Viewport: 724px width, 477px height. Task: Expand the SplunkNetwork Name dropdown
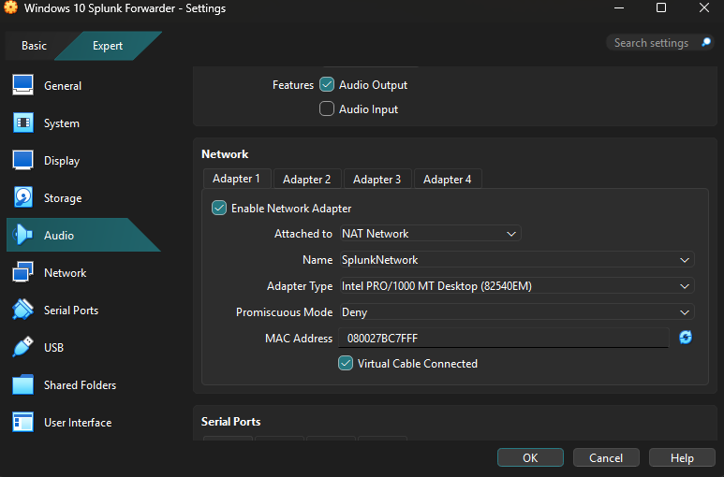[517, 260]
